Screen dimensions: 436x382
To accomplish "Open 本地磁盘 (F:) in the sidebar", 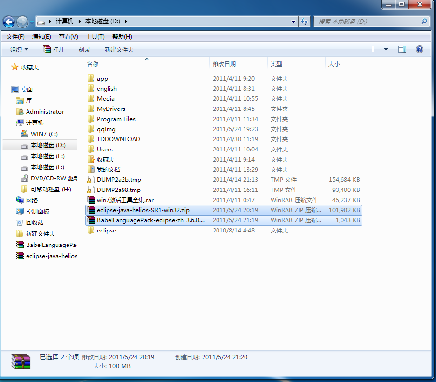I will 42,167.
